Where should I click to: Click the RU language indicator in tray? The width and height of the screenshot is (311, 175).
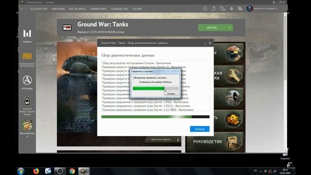(x=255, y=171)
